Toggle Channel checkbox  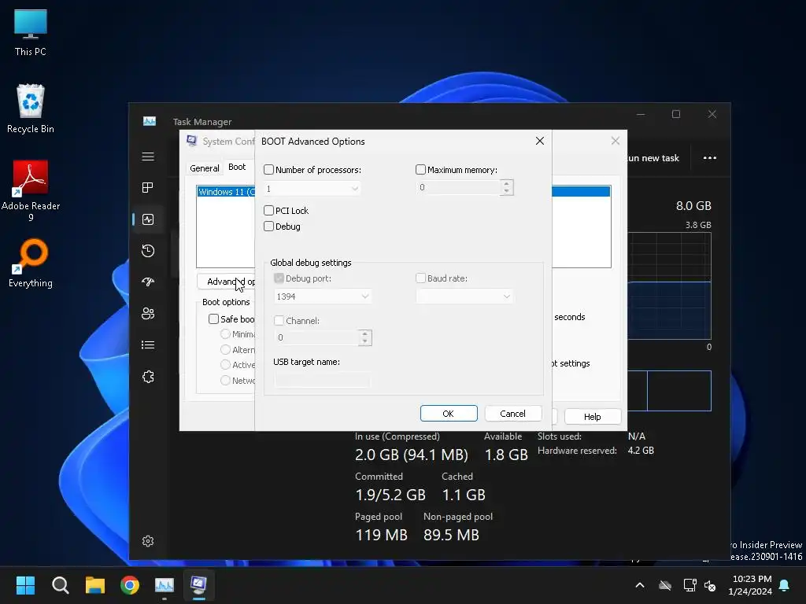tap(279, 321)
